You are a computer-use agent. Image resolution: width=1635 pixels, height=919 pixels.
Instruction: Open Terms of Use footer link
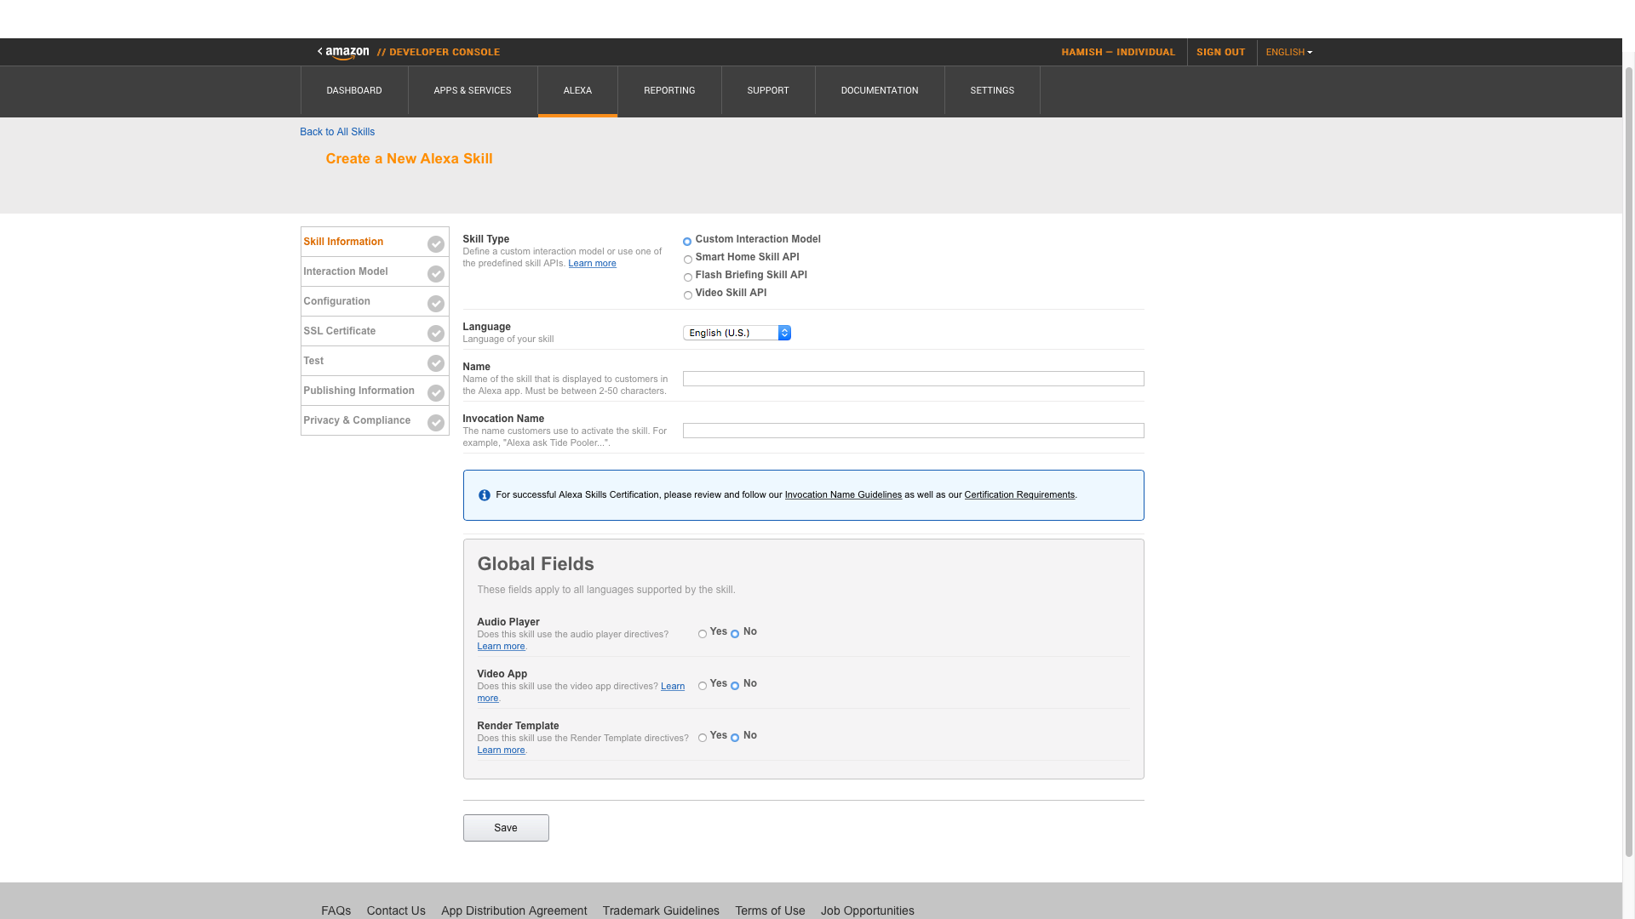[x=770, y=910]
